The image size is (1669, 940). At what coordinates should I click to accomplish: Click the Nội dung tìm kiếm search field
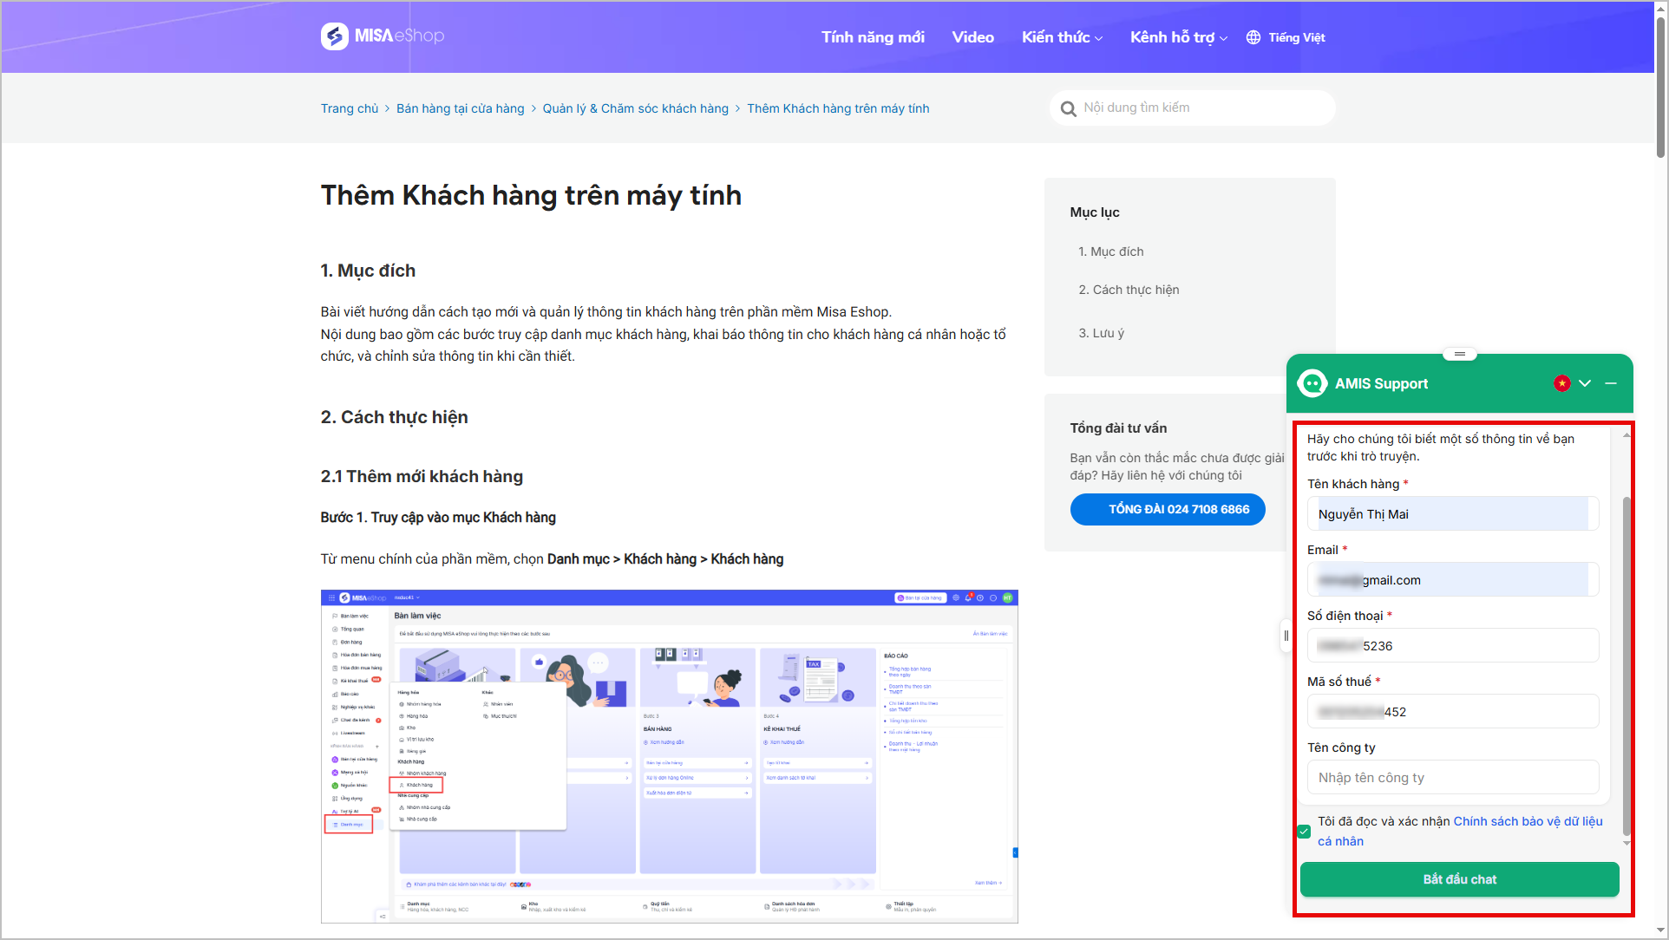coord(1193,108)
